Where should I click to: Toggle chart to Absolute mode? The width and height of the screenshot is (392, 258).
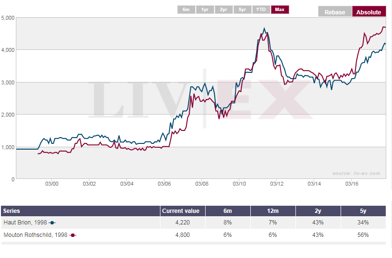[369, 12]
